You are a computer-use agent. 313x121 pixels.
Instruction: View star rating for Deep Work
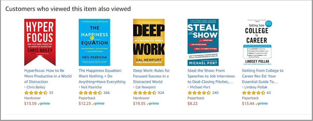(x=145, y=93)
